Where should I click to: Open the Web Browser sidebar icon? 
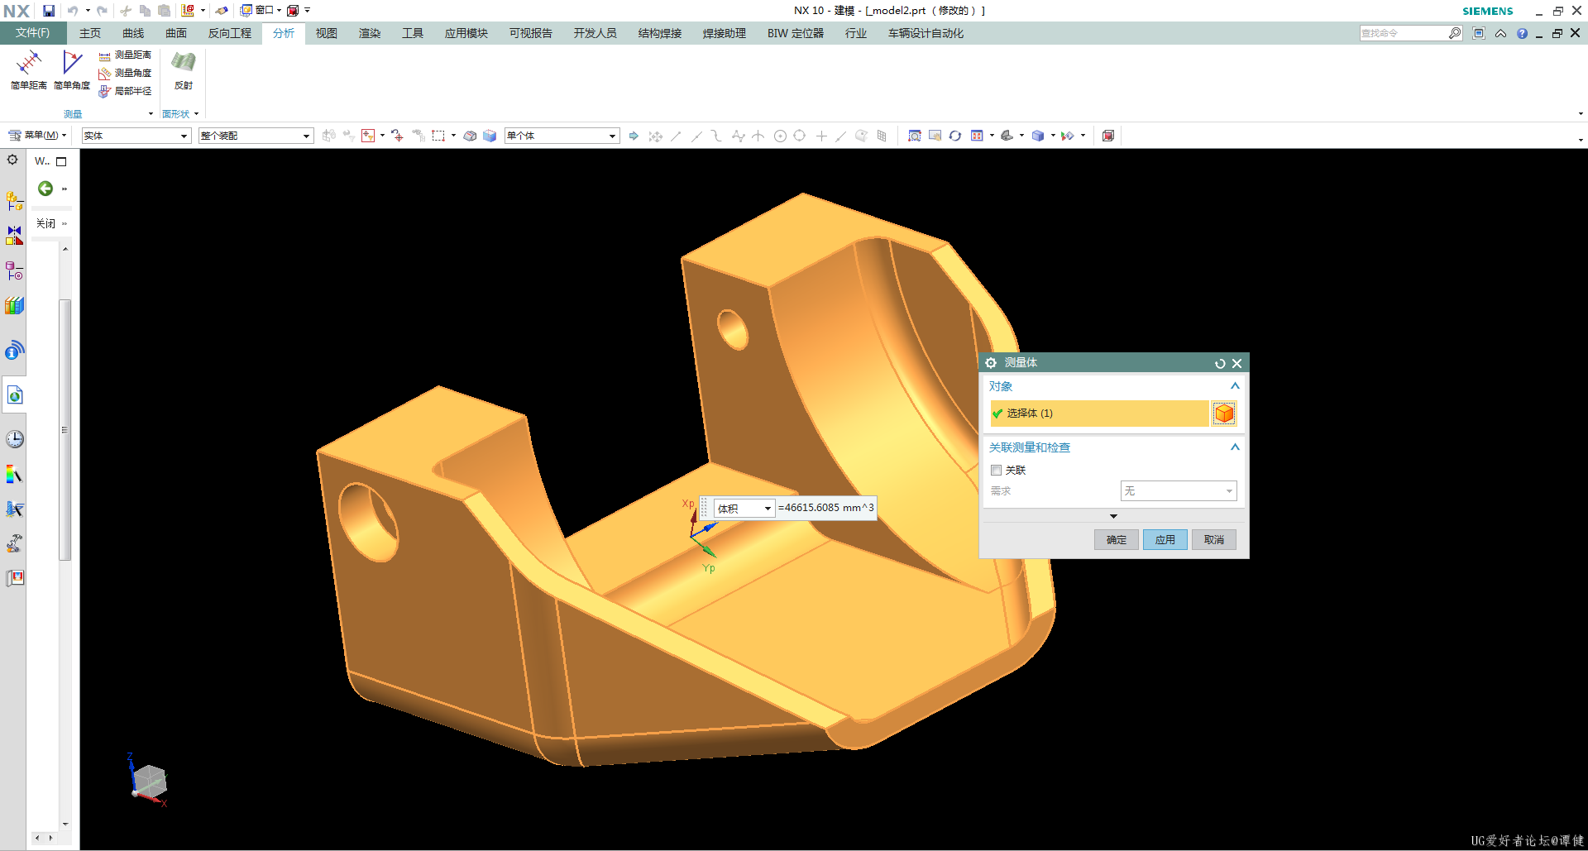[14, 395]
